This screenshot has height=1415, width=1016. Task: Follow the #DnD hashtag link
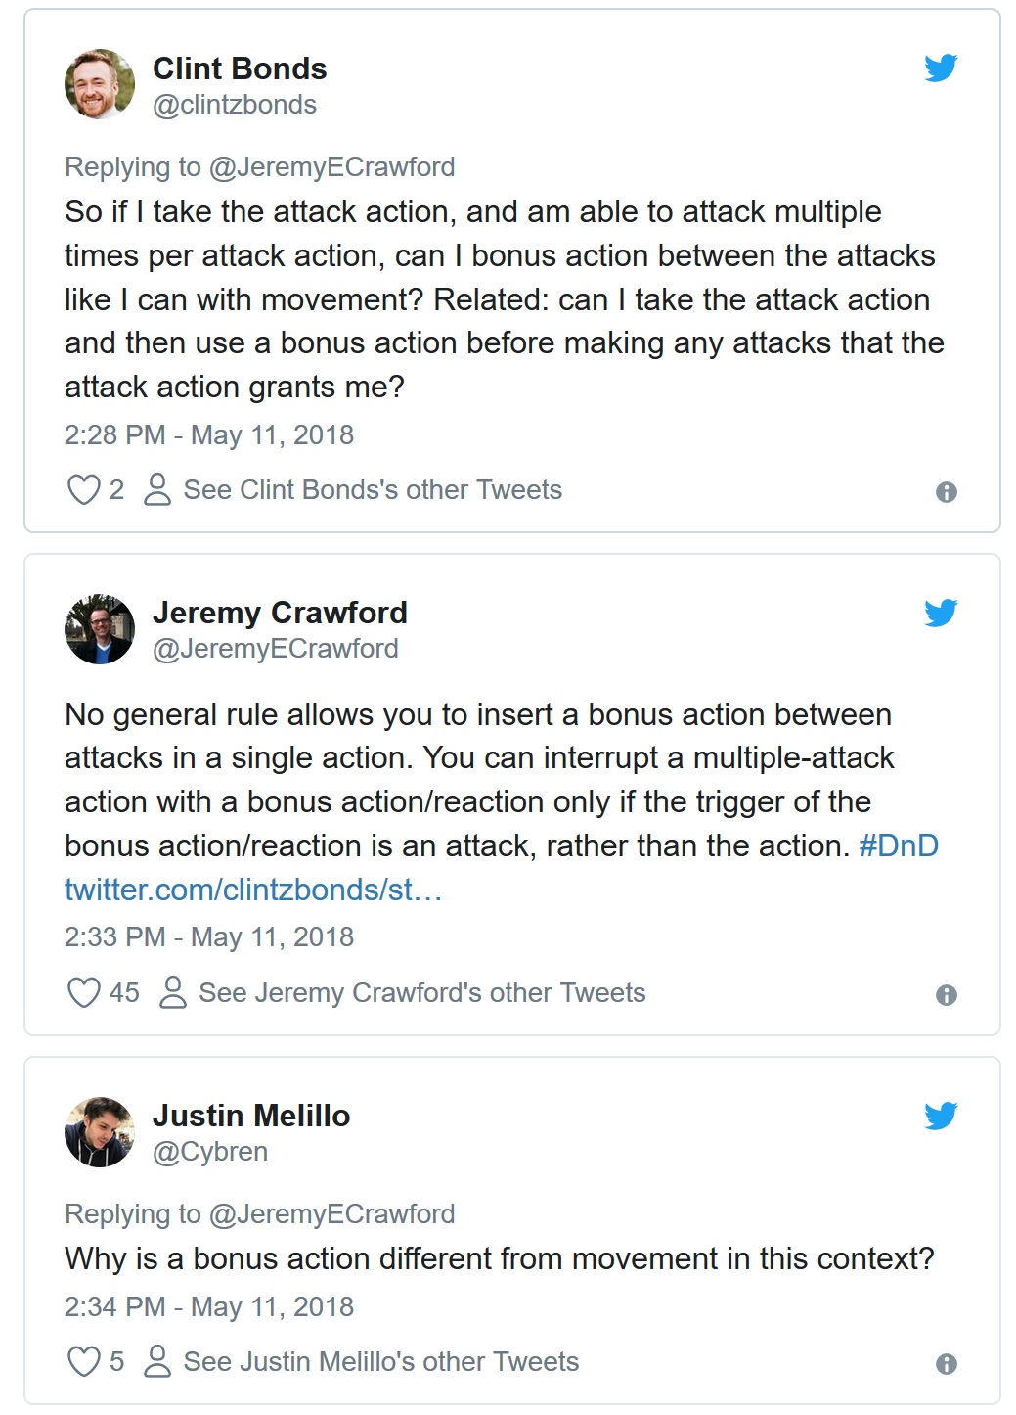coord(899,845)
